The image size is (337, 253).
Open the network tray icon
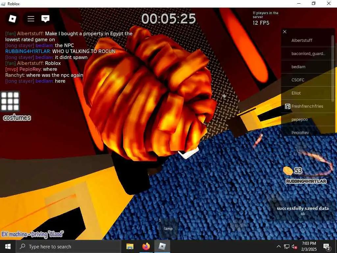coord(287,246)
